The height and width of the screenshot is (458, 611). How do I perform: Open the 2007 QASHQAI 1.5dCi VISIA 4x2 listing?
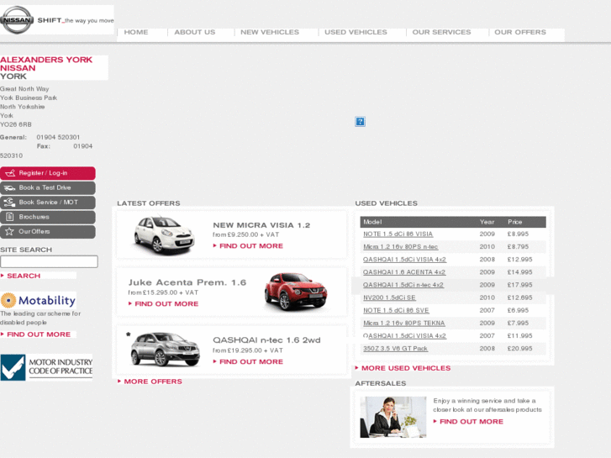coord(404,336)
